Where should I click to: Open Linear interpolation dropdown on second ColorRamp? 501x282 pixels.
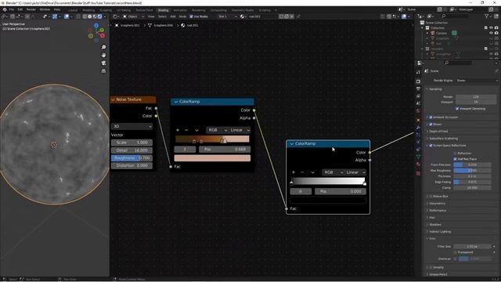click(355, 172)
